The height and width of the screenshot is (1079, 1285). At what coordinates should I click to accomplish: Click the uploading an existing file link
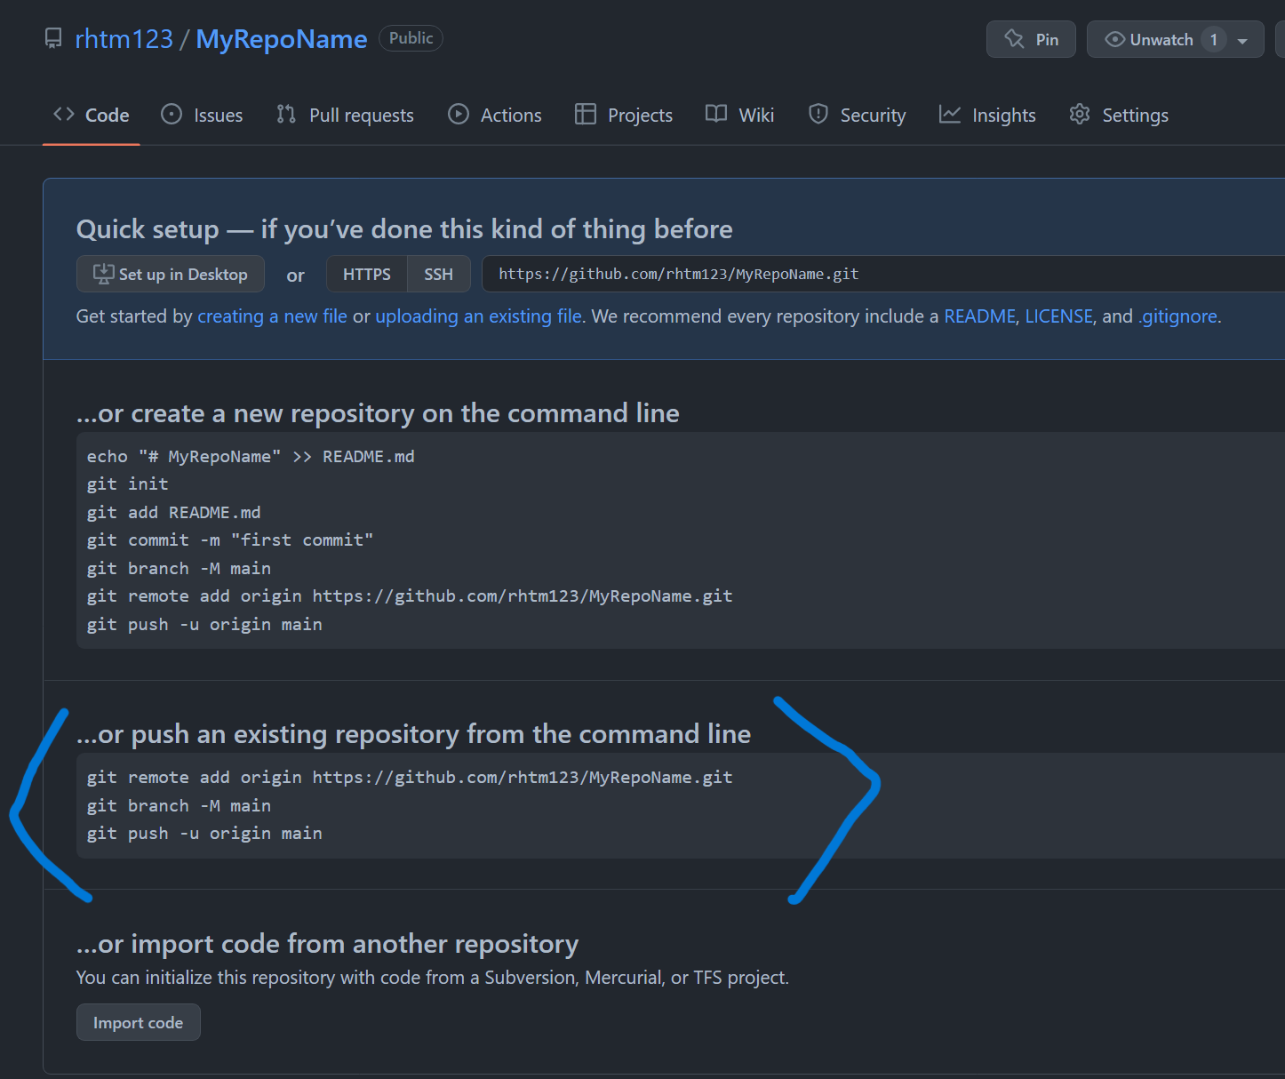(479, 316)
